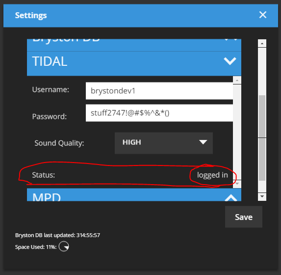Viewport: 281px width, 275px height.
Task: Collapse the TIDAL section using its chevron
Action: coord(230,61)
